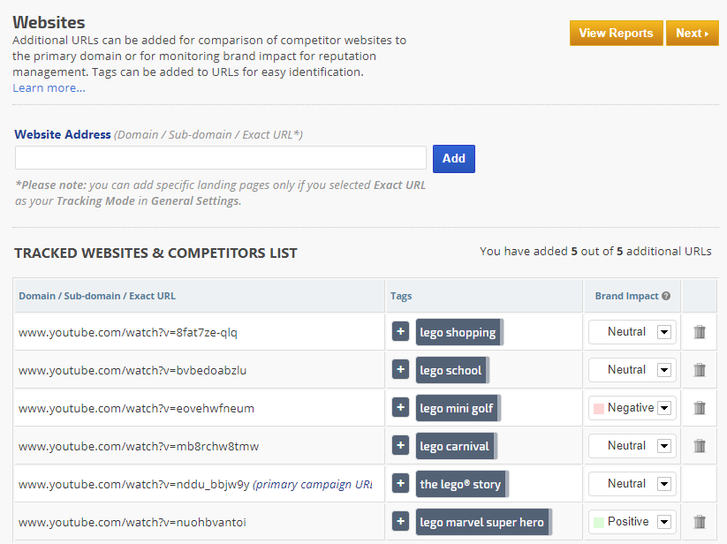Image resolution: width=727 pixels, height=544 pixels.
Task: Remove the lego marvel super hero URL
Action: pos(700,522)
